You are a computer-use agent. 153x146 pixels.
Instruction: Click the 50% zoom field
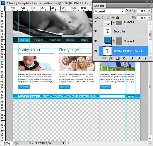(7, 143)
